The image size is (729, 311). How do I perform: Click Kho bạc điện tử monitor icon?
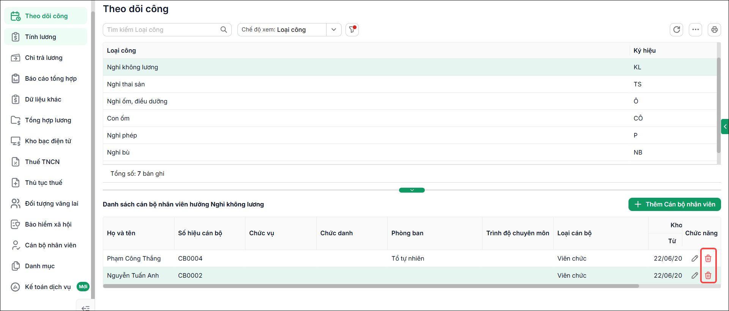(16, 141)
